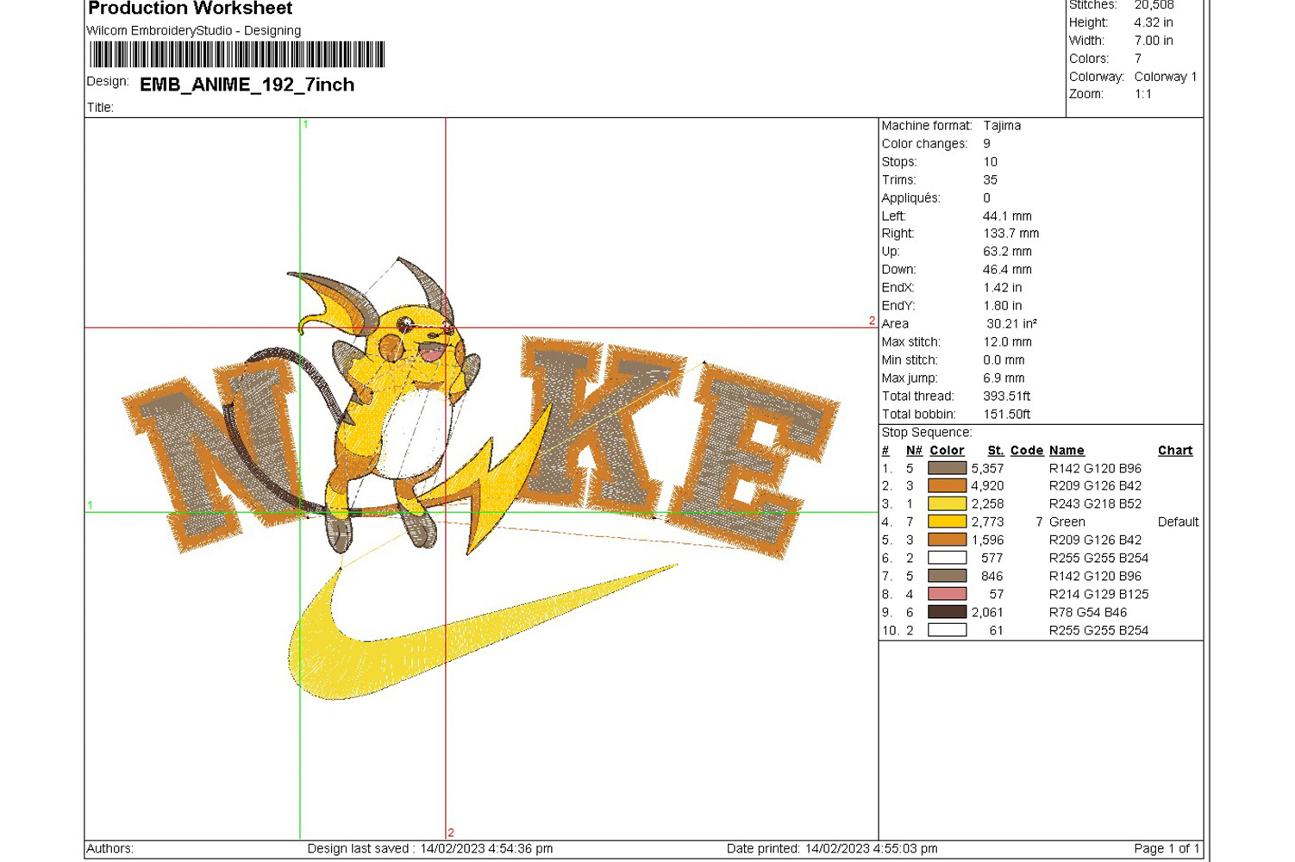Click the "Colorway 1" value
The image size is (1295, 862).
click(1166, 77)
